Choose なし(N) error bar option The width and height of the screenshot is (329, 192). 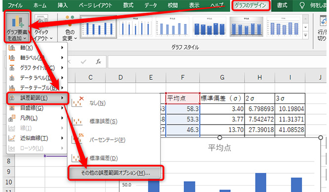pos(114,103)
